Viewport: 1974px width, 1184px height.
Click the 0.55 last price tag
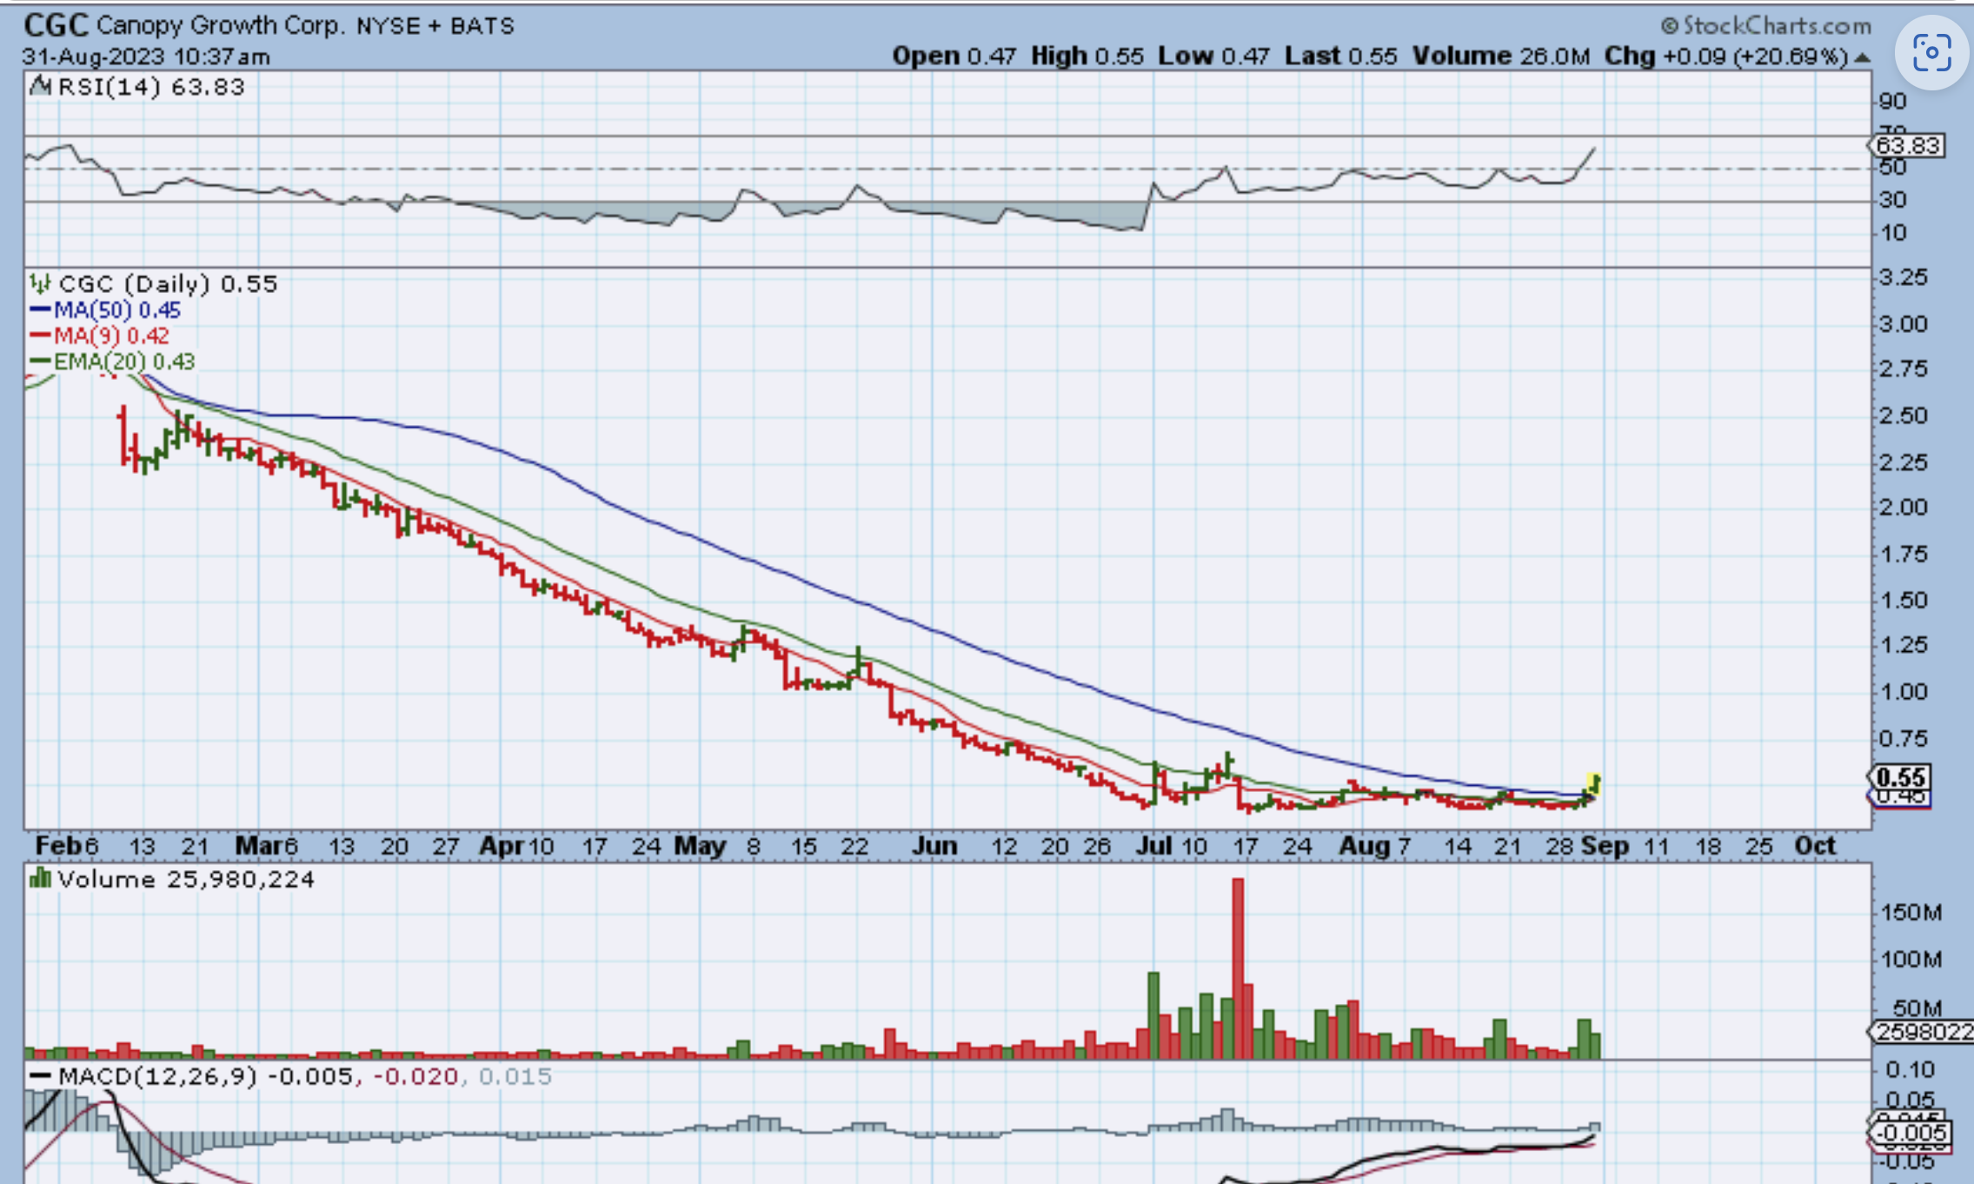coord(1901,776)
